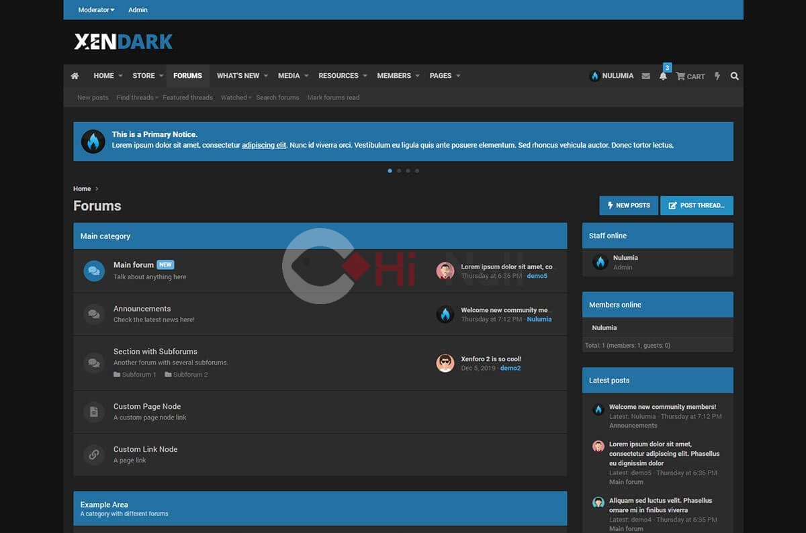Select the second notice carousel dot

point(399,171)
